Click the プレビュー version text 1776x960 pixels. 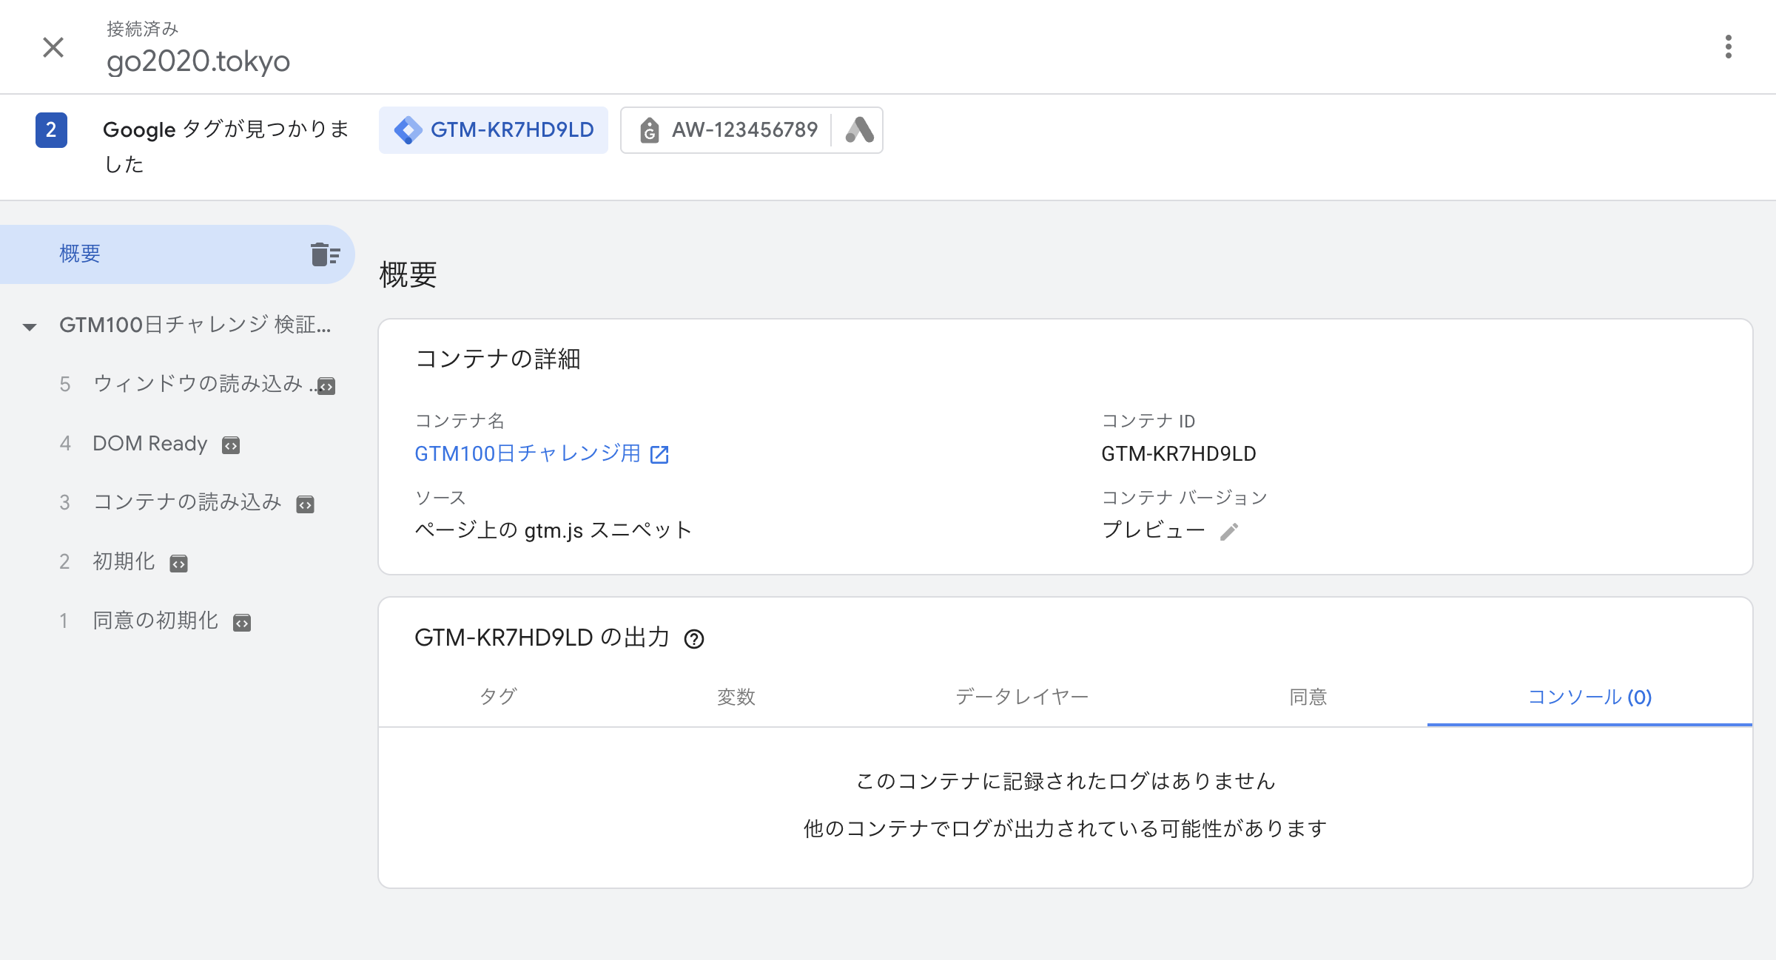point(1154,530)
